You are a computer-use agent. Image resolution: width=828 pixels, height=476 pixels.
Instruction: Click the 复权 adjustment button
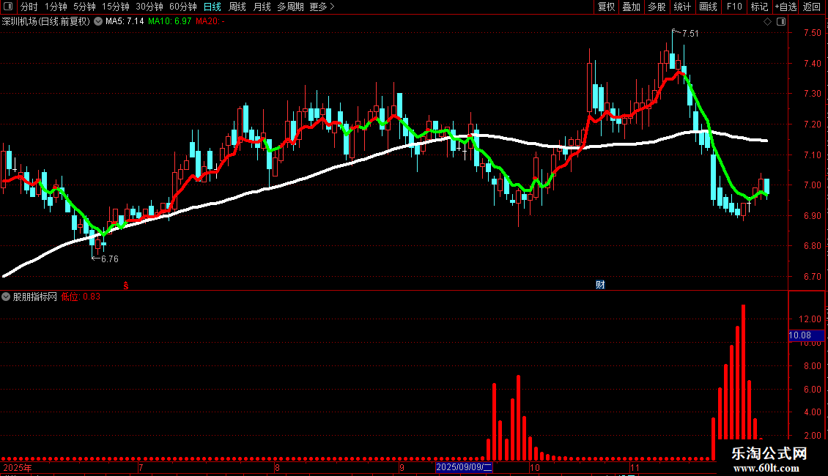click(606, 7)
